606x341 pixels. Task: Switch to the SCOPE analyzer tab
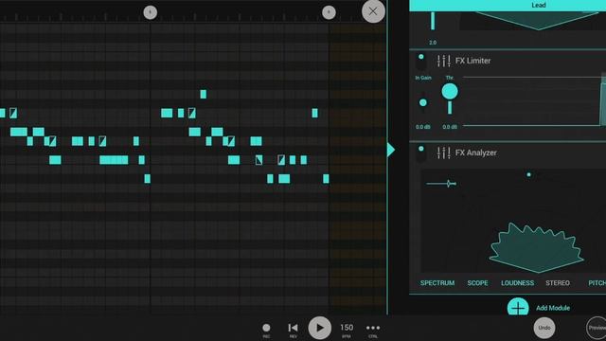click(x=477, y=283)
